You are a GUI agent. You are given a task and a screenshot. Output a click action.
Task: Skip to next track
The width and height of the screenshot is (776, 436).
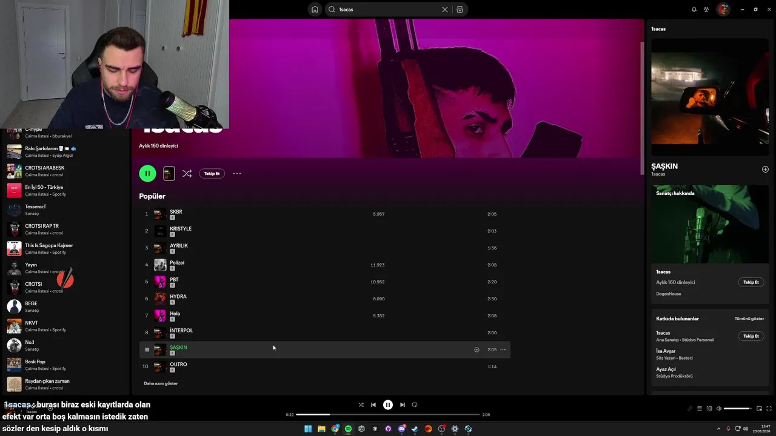[x=403, y=405]
